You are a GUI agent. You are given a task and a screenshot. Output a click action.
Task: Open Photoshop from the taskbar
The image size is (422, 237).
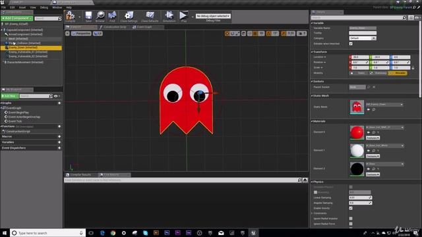click(x=167, y=233)
